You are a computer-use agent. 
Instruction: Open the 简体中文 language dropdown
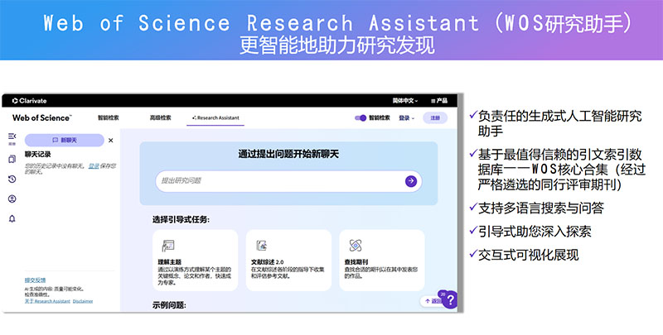pyautogui.click(x=404, y=101)
